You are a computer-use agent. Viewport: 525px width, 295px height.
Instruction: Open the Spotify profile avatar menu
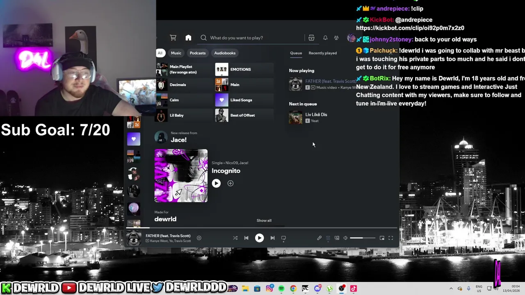tap(351, 38)
